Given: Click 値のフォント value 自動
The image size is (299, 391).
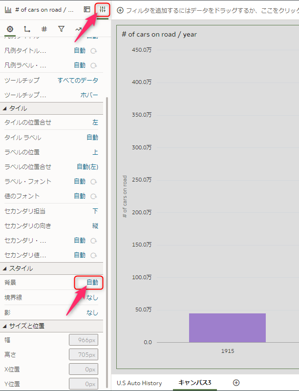Looking at the screenshot, I should point(80,196).
